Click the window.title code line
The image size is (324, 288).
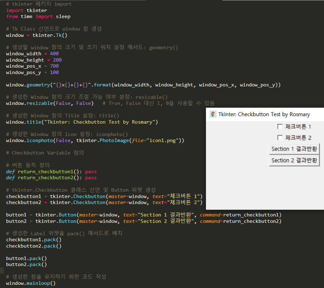(x=82, y=122)
